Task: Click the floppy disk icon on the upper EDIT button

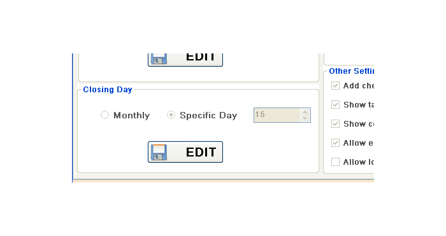Action: click(x=159, y=59)
